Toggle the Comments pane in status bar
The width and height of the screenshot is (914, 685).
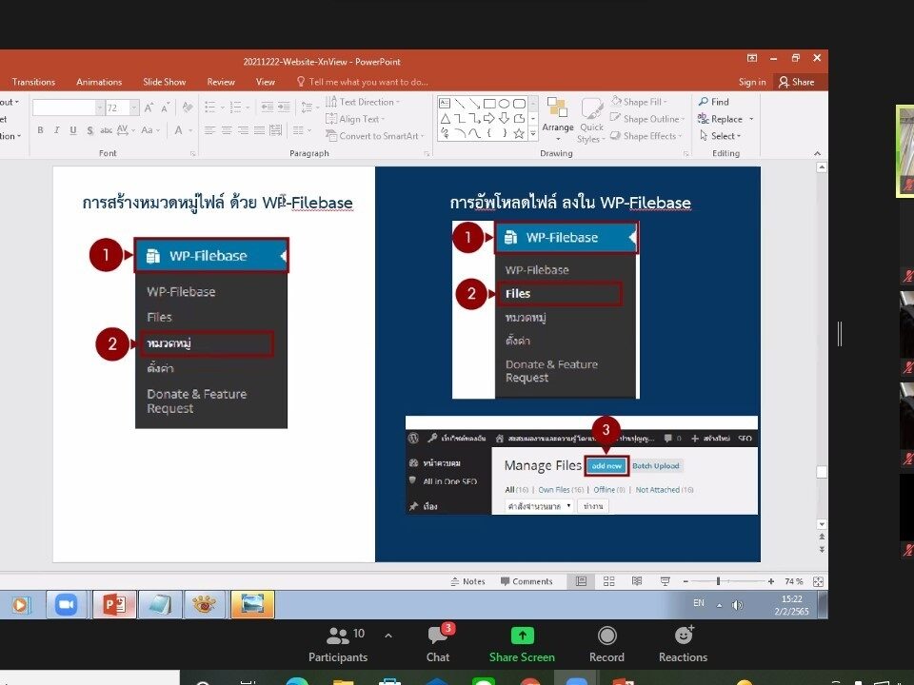coord(527,581)
